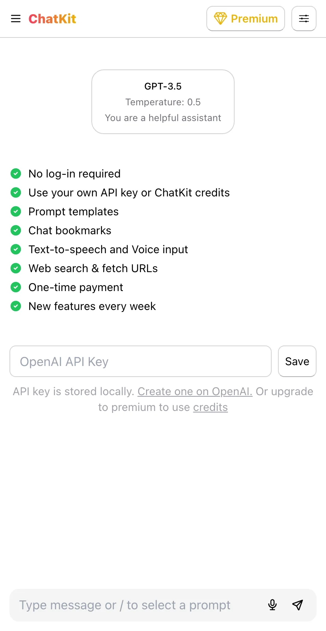Click the checkmark beside Chat bookmarks
Image resolution: width=326 pixels, height=631 pixels.
point(16,230)
